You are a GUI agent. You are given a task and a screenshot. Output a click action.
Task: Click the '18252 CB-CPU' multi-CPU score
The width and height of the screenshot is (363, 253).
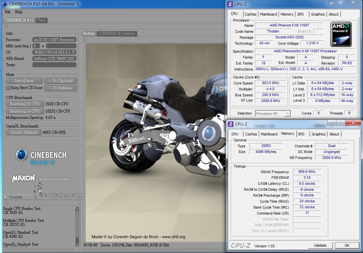tap(58, 111)
